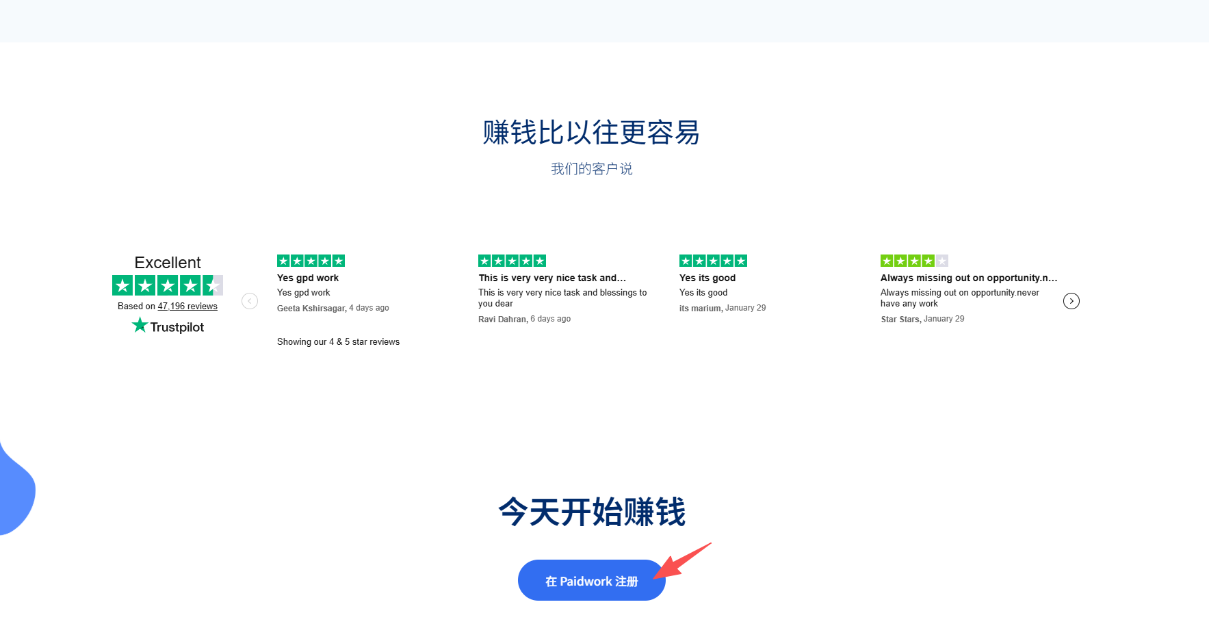The height and width of the screenshot is (626, 1209).
Task: Click 'Showing our 4 & 5 star reviews' text
Action: pyautogui.click(x=338, y=341)
